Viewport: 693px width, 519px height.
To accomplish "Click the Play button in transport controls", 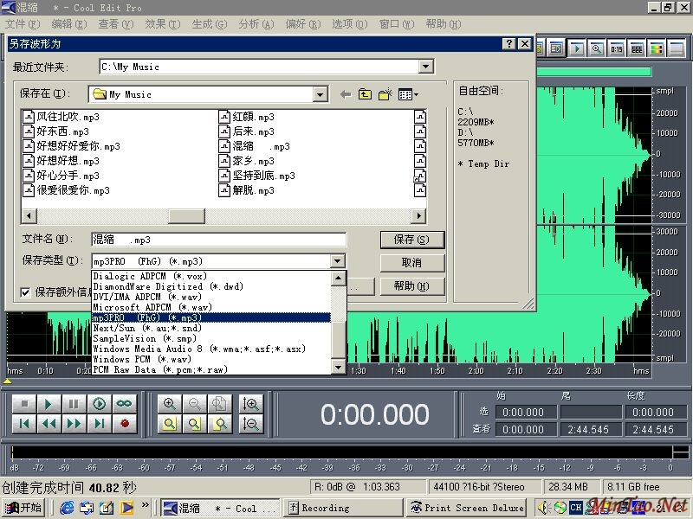I will 49,404.
